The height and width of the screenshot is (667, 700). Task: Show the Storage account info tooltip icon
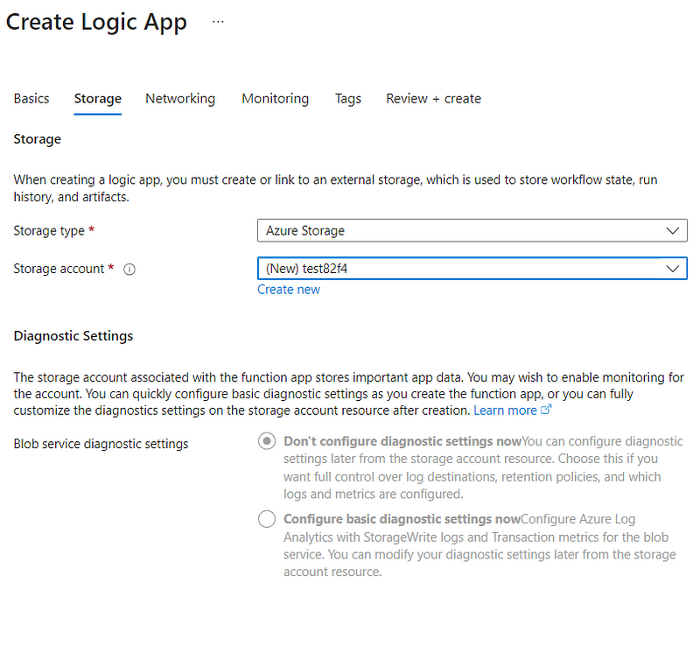coord(129,270)
